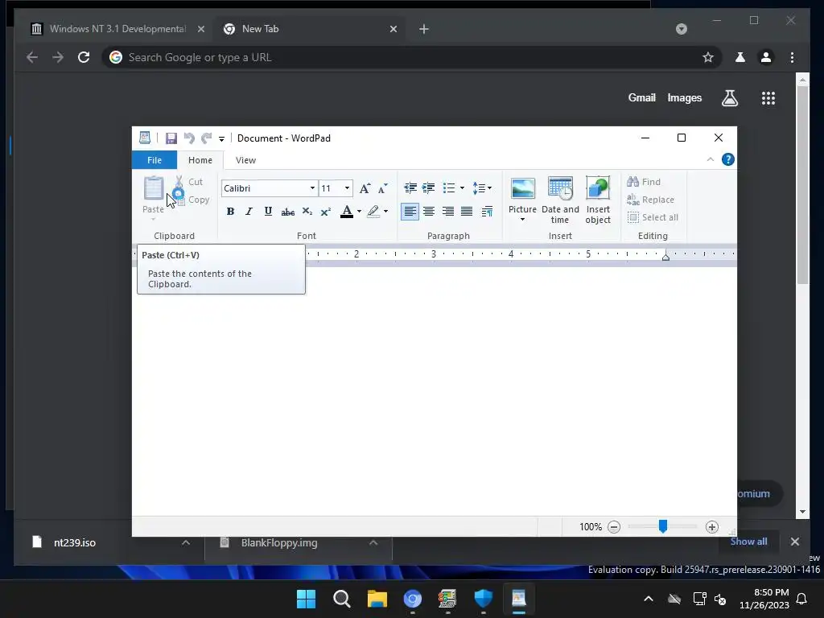Show hidden system tray icons
The image size is (824, 618).
[x=649, y=599]
